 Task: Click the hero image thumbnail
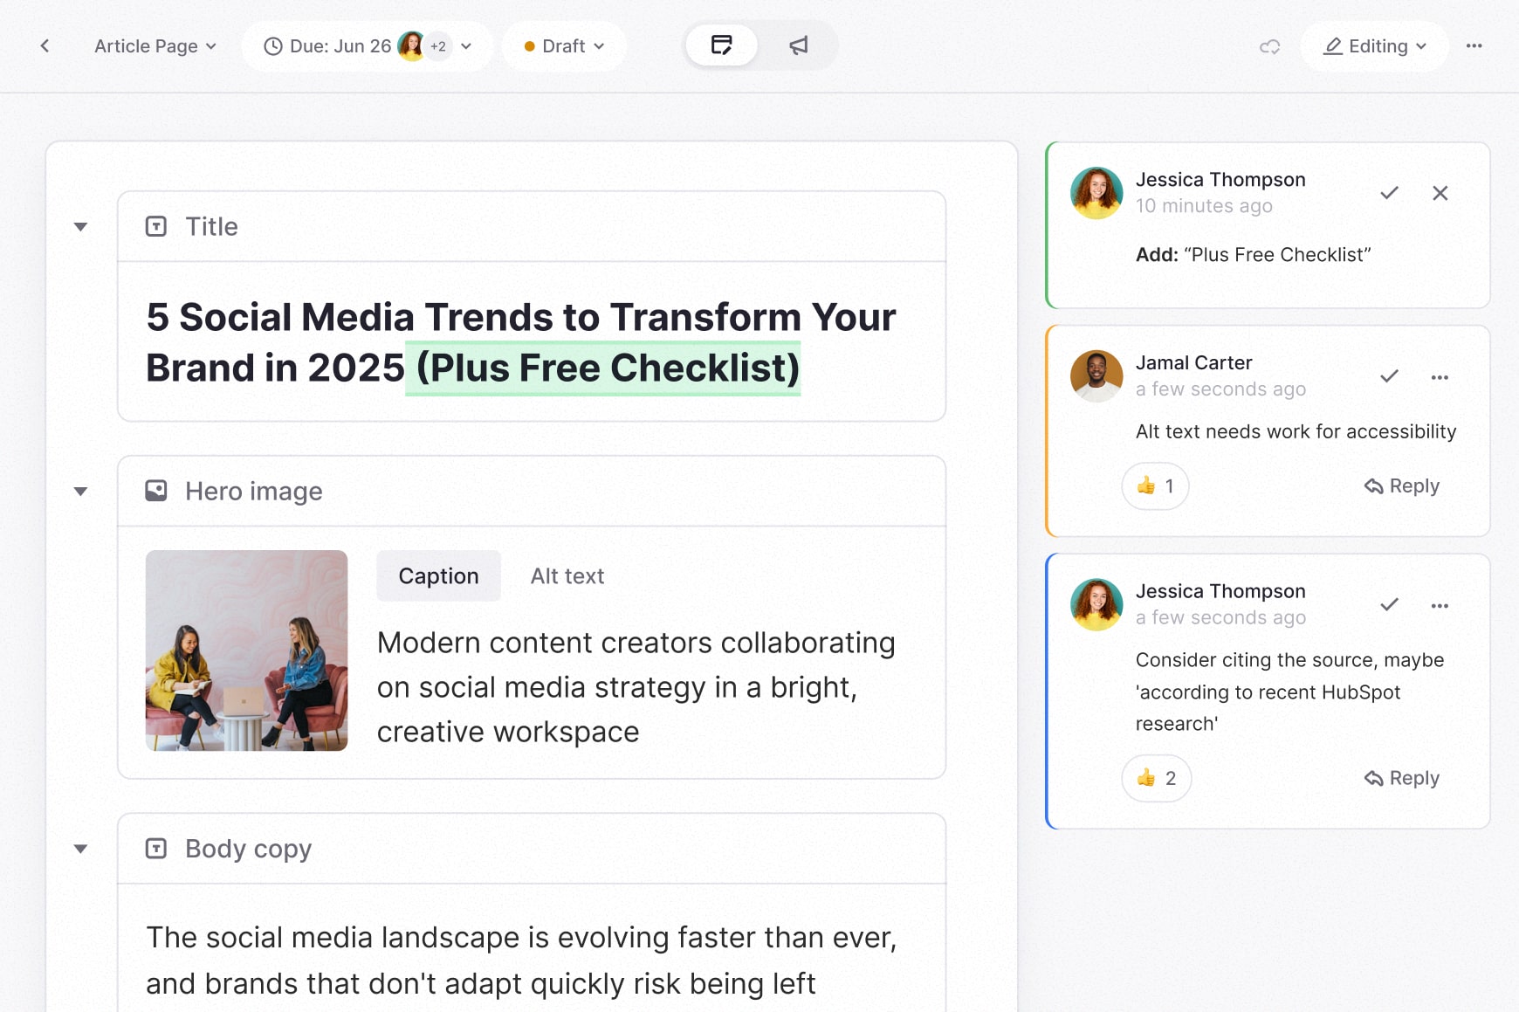tap(246, 651)
